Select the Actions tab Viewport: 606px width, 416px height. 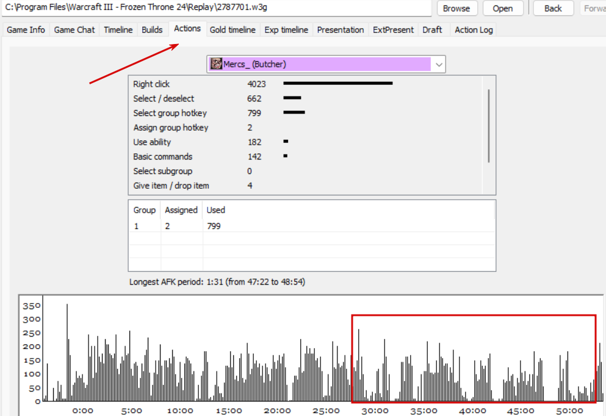[x=187, y=29]
